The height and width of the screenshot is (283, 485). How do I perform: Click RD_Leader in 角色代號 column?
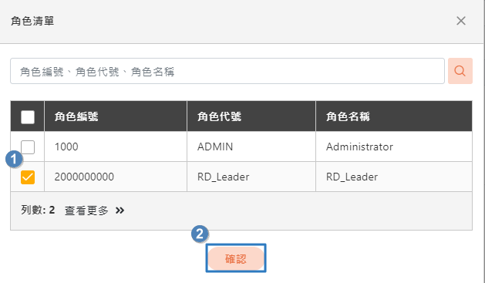(x=251, y=177)
